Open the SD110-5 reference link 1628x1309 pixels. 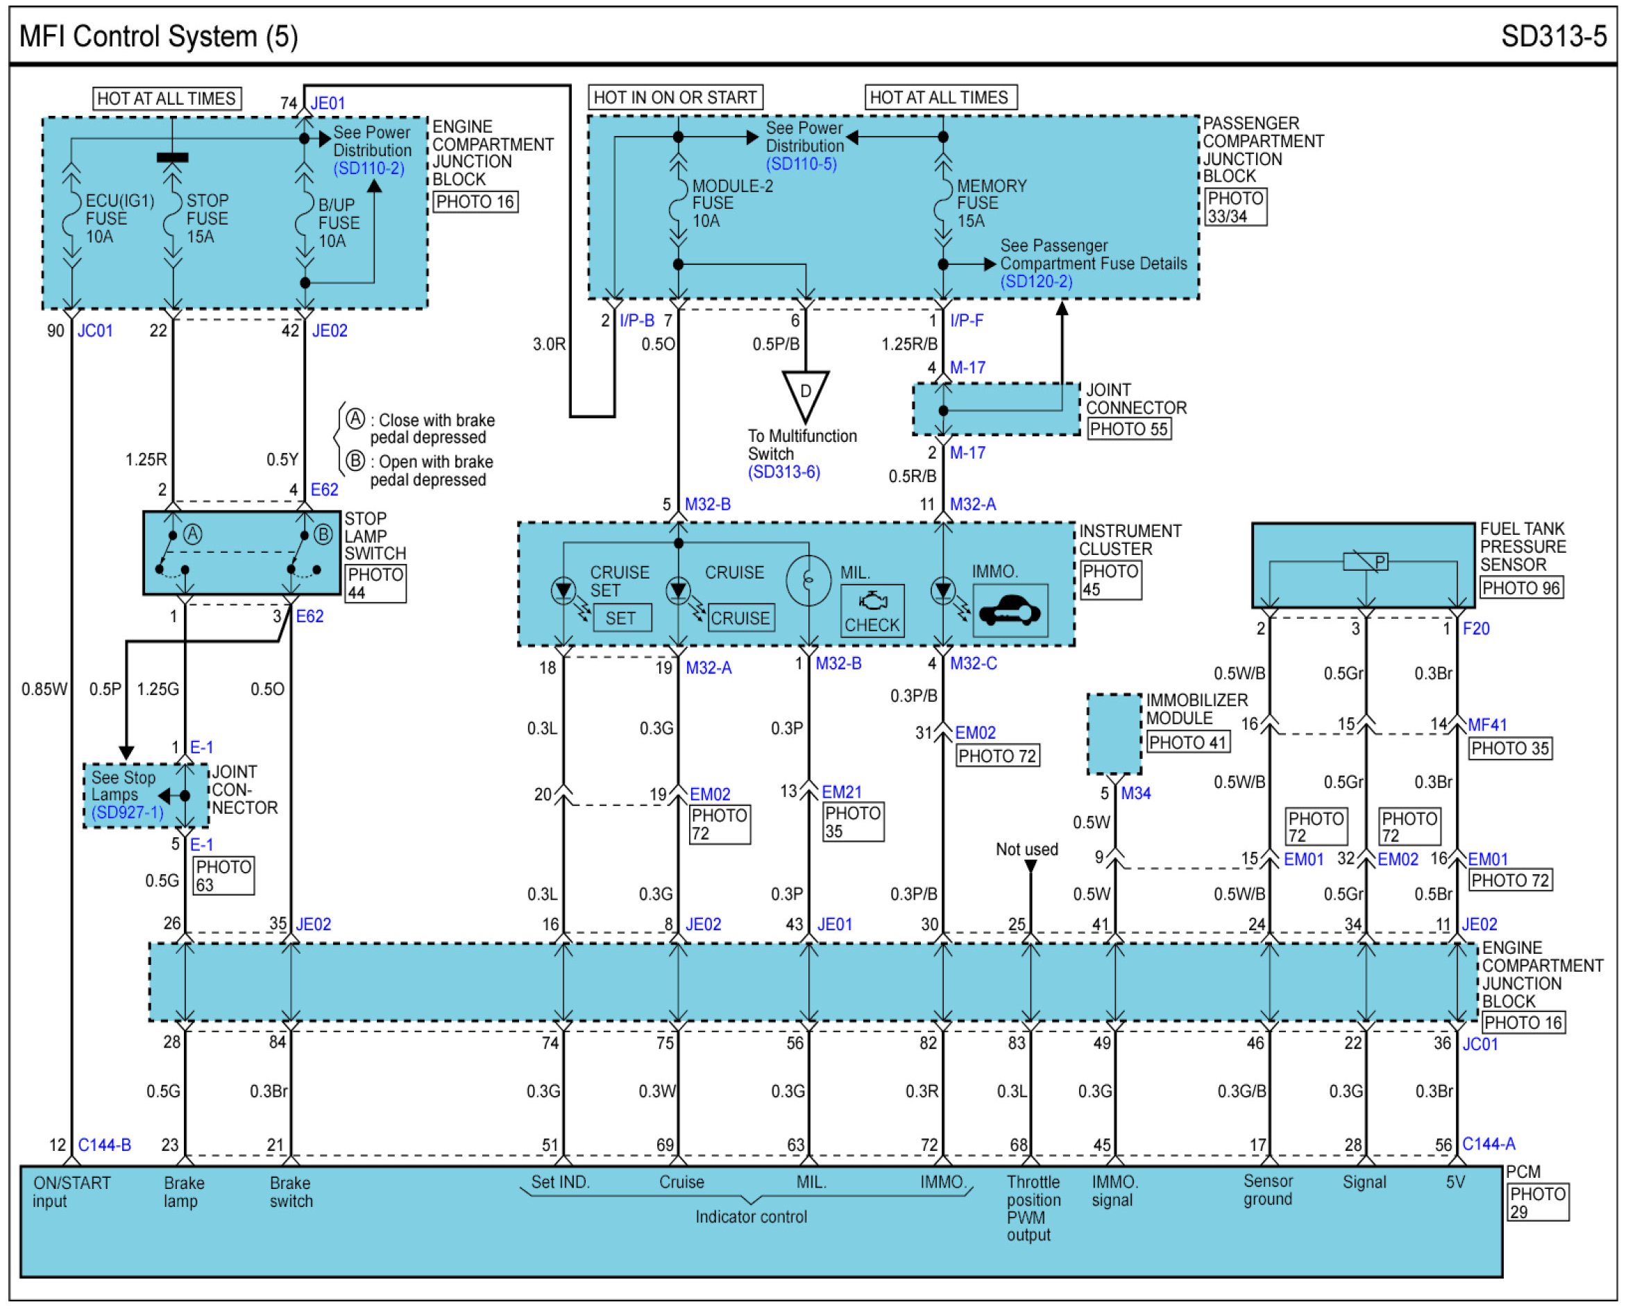(x=802, y=164)
